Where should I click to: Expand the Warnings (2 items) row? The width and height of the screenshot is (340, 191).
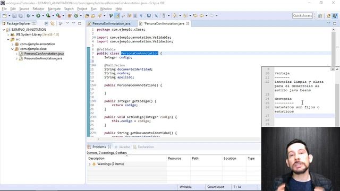click(x=90, y=164)
